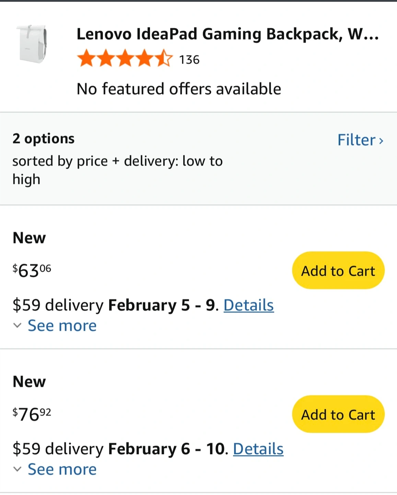Click the chevron under the $63.06 offer

pos(17,325)
